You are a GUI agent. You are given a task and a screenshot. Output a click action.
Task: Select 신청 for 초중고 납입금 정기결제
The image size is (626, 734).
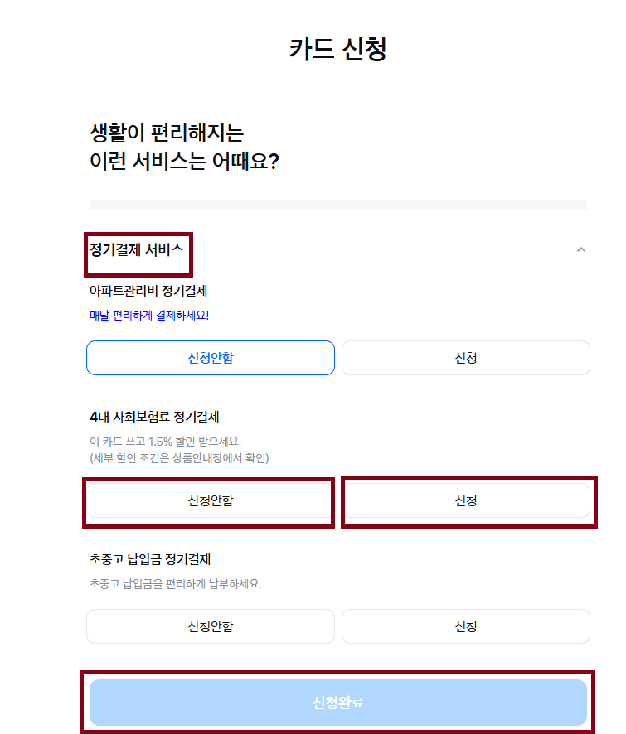pos(466,626)
